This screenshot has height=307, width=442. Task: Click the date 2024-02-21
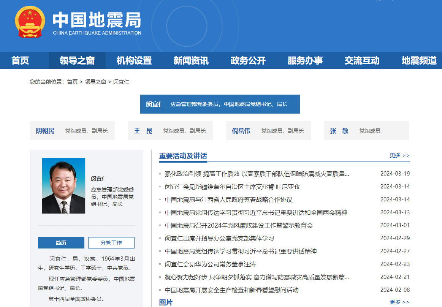(395, 277)
